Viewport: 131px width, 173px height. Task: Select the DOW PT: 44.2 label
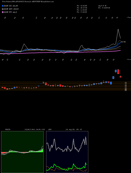pyautogui.click(x=10, y=12)
